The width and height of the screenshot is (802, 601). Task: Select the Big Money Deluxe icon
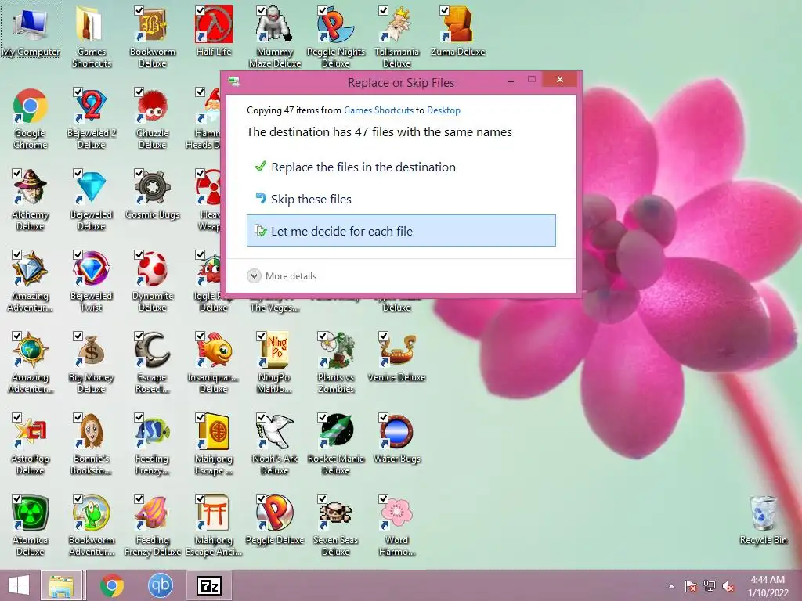pos(91,350)
